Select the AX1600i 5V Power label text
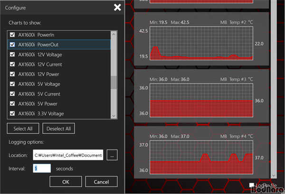The height and width of the screenshot is (194, 285). 38,104
